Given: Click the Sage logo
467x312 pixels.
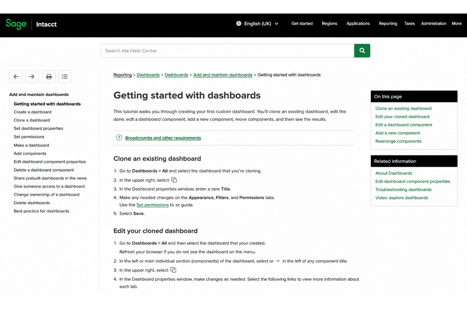Looking at the screenshot, I should coord(16,24).
